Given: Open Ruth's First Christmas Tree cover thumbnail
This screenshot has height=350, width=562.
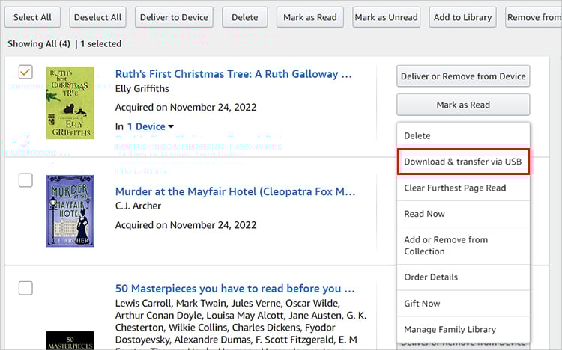Looking at the screenshot, I should [70, 102].
